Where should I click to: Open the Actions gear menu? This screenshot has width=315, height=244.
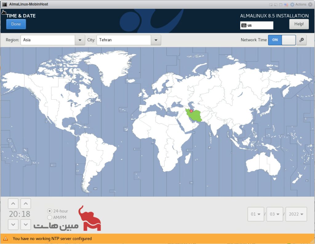[x=298, y=4]
